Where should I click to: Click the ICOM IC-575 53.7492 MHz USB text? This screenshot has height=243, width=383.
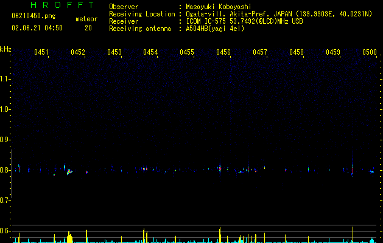[x=244, y=21]
